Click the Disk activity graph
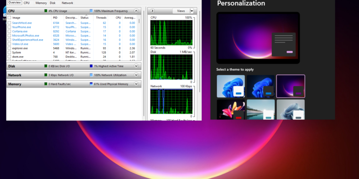Viewport: 359px width, 179px height. [x=171, y=67]
